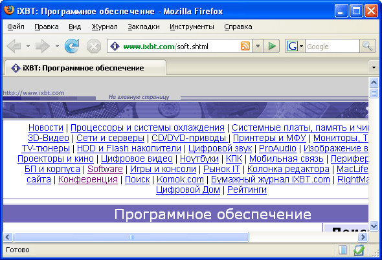
Task: Open the Файл menu
Action: (x=16, y=27)
